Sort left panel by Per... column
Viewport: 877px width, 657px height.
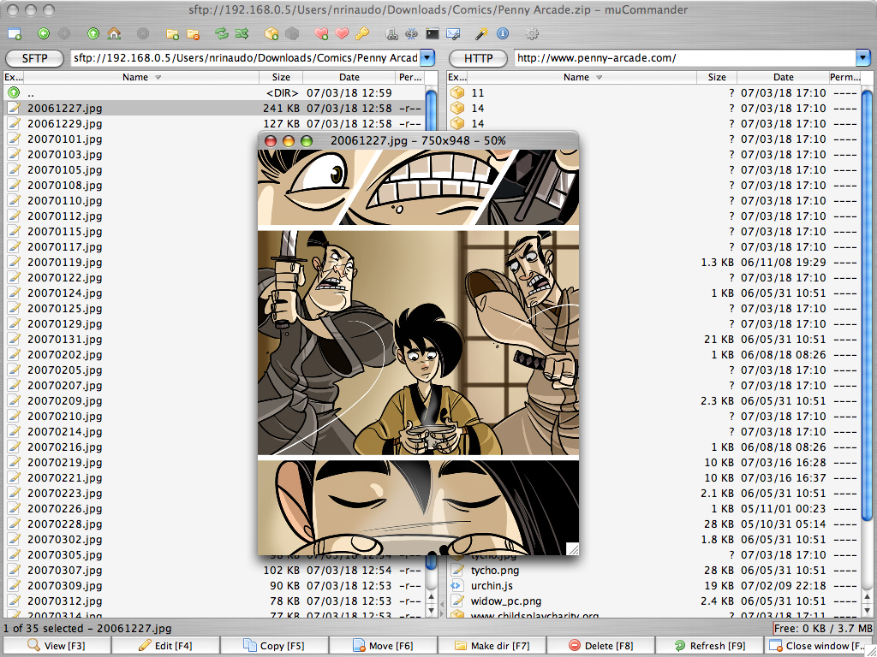tap(410, 77)
